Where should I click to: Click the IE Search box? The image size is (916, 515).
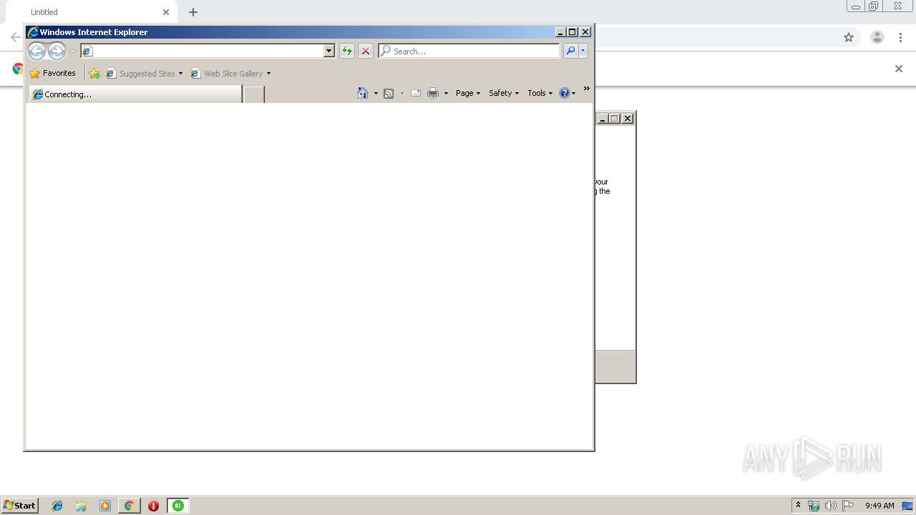click(469, 51)
